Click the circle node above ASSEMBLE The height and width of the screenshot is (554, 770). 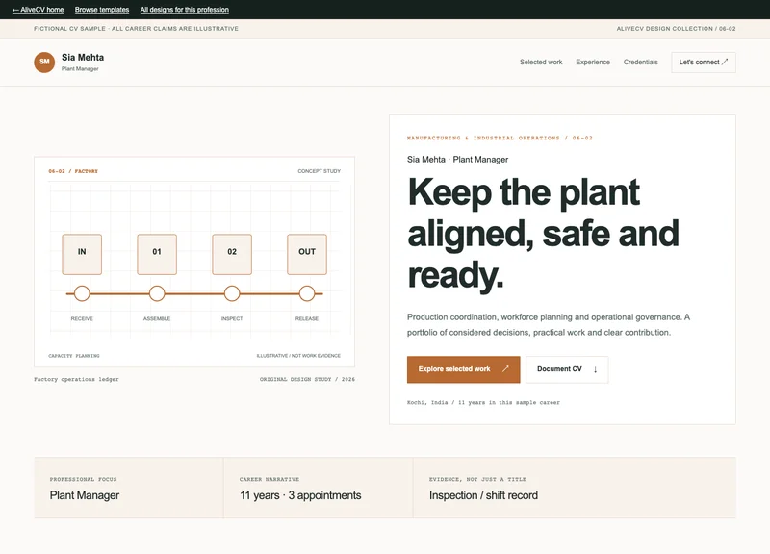[157, 293]
